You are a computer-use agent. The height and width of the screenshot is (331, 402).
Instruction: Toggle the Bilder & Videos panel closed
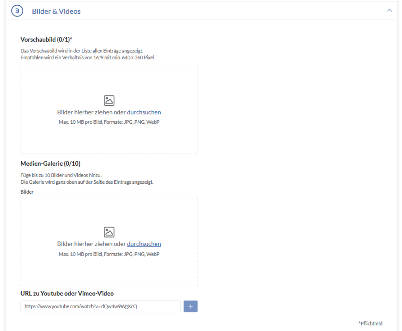[x=390, y=10]
